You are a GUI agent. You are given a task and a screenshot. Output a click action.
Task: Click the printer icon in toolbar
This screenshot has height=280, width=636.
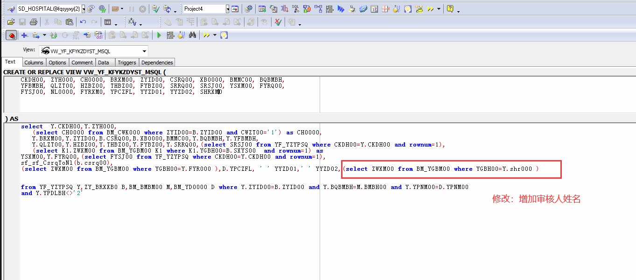(x=33, y=22)
